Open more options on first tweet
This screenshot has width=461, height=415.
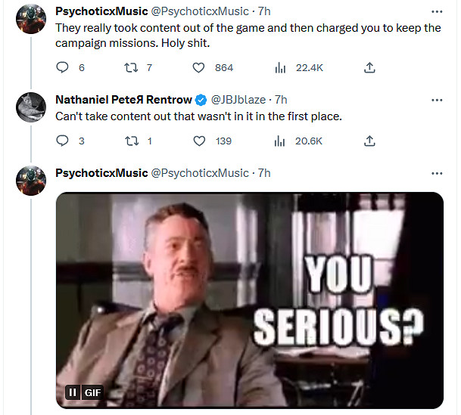[437, 11]
